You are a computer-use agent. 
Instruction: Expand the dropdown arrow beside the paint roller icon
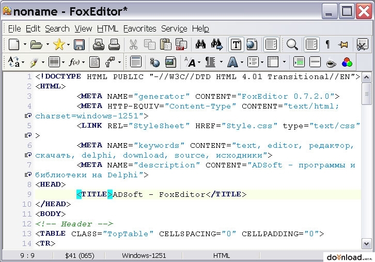point(119,63)
